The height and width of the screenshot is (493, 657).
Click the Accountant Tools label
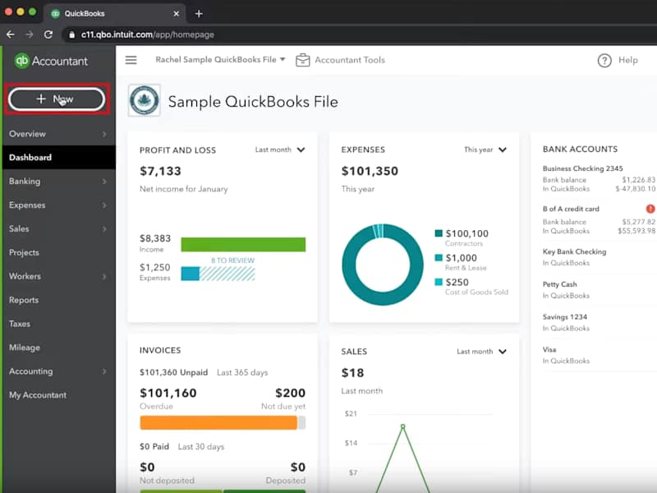click(x=350, y=60)
